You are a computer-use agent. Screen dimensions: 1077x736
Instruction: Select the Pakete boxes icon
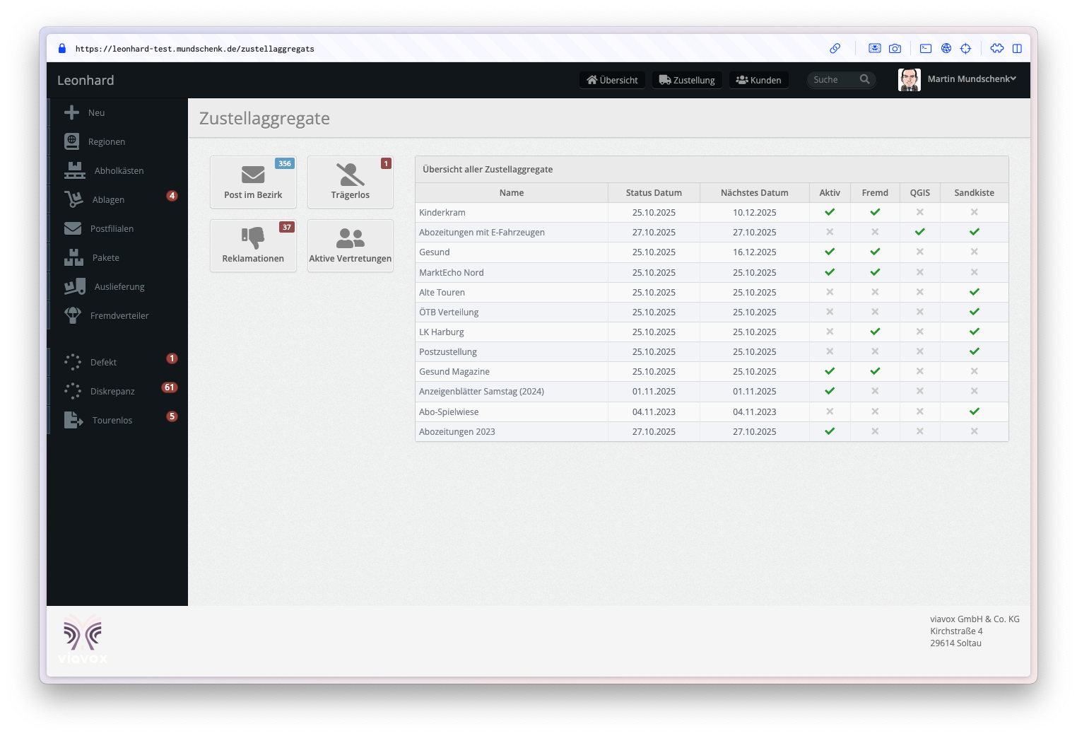click(73, 257)
